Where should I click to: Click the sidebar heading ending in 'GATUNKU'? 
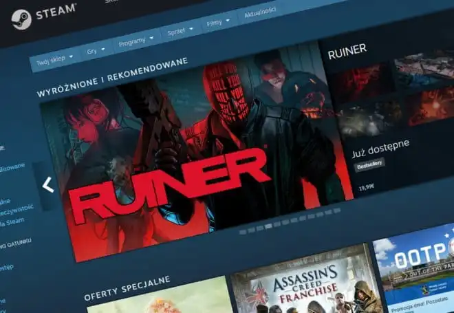[16, 244]
